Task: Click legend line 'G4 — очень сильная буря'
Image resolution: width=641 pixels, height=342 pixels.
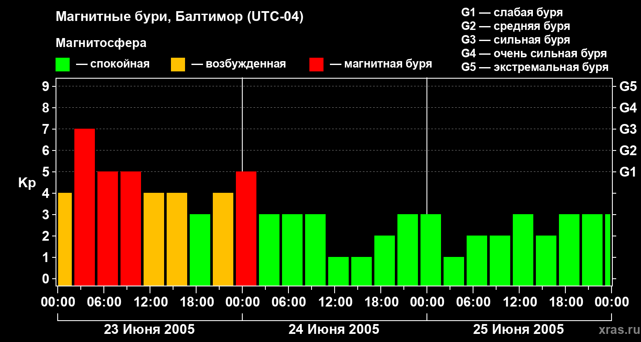Action: 534,53
